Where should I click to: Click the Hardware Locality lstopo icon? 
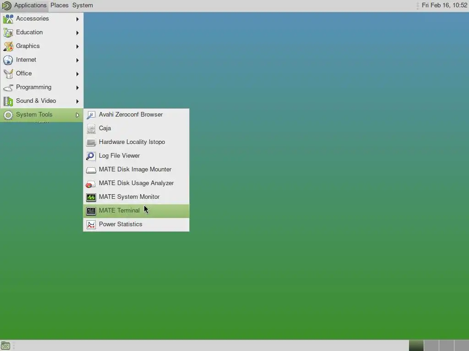coord(91,143)
